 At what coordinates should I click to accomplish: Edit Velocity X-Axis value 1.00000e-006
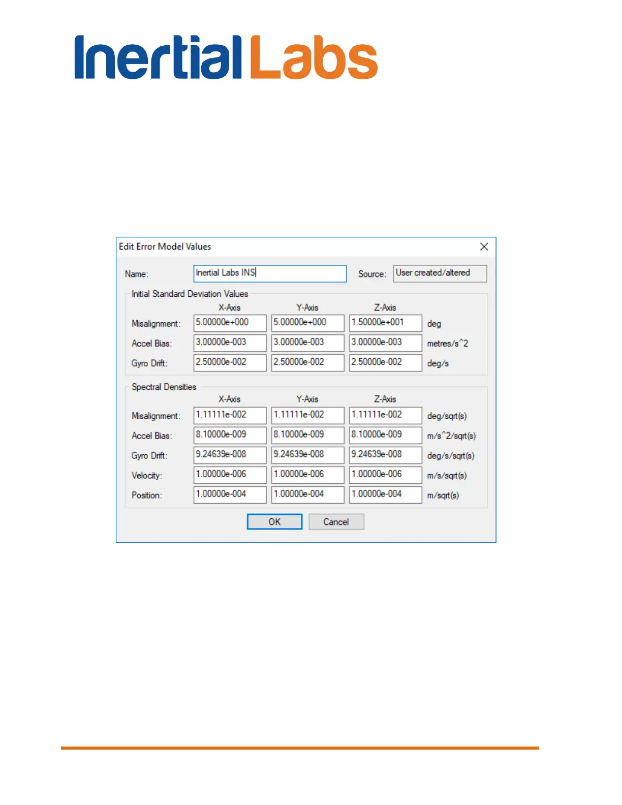tap(230, 475)
